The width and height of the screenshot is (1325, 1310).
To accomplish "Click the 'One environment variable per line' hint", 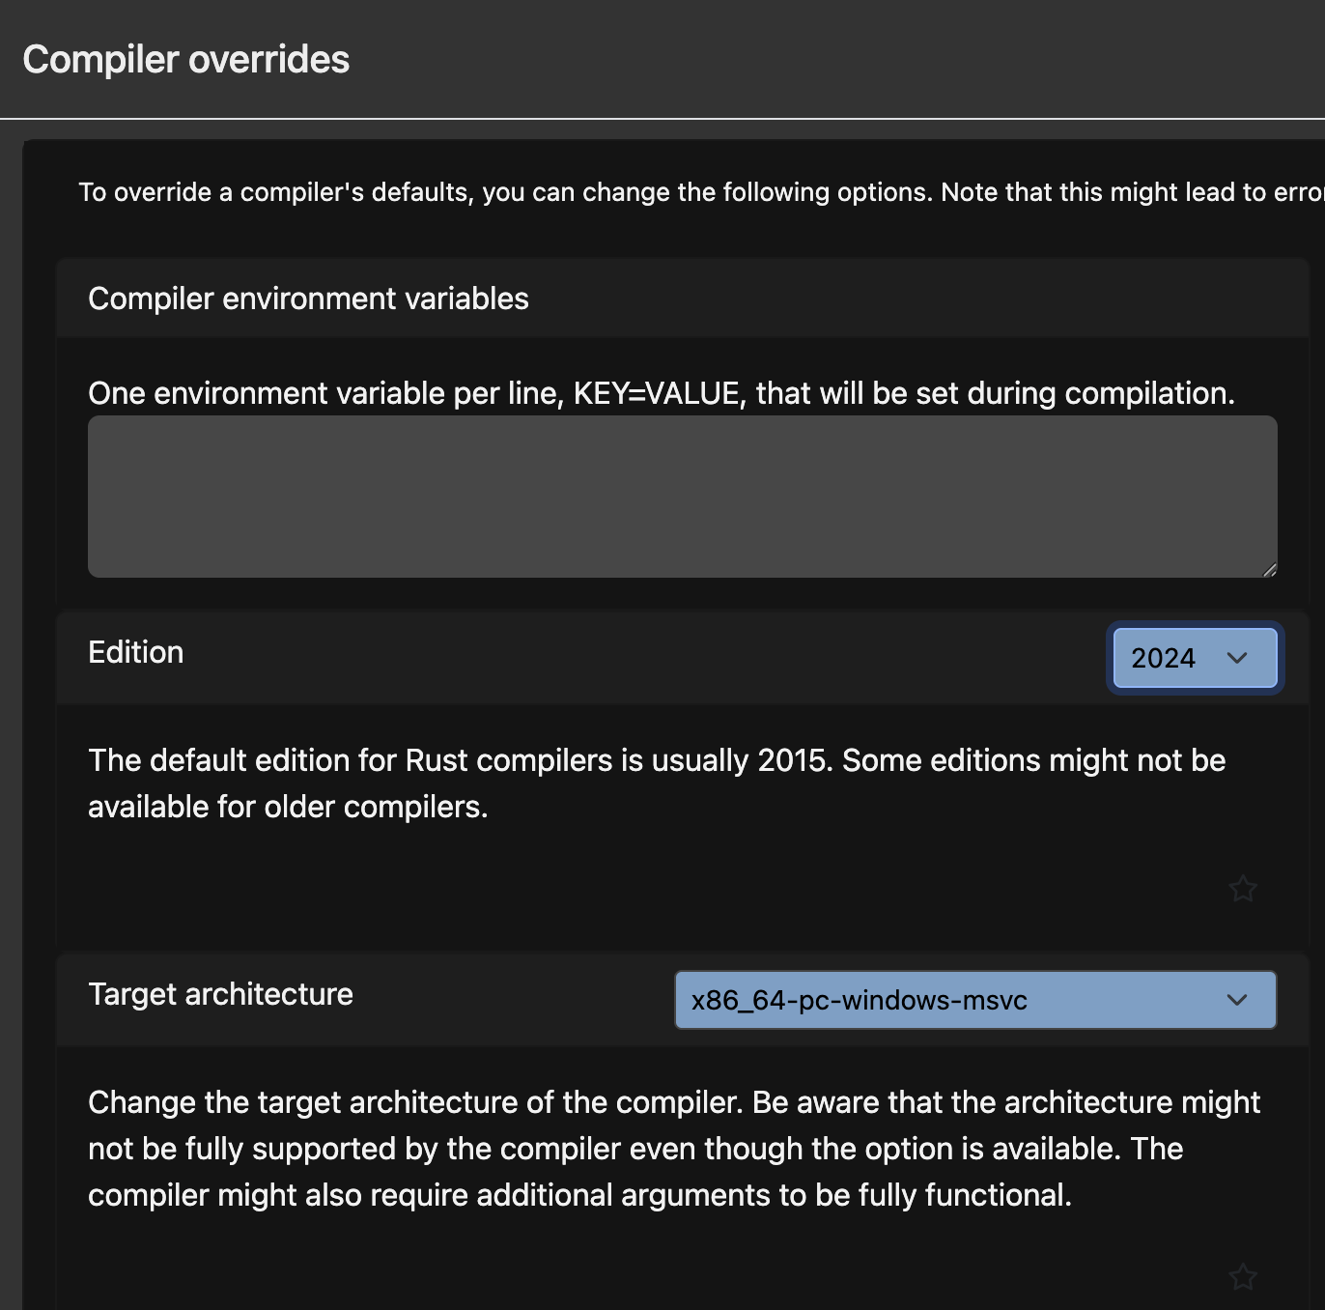I will [661, 393].
